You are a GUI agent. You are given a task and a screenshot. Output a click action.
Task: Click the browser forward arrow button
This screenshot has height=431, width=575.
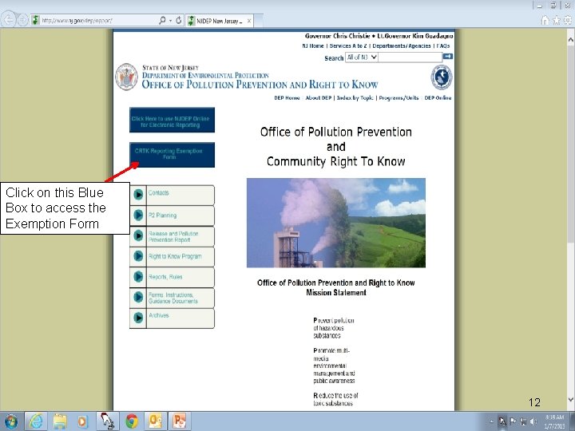(22, 20)
